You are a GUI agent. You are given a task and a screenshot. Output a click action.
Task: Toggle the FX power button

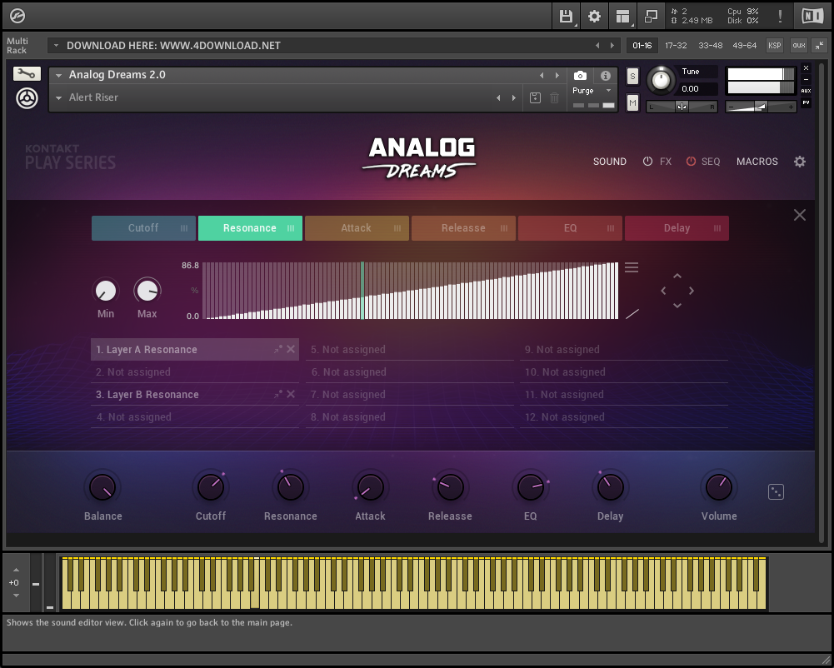coord(647,161)
